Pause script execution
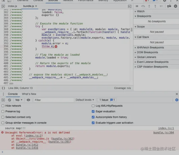 point(137,6)
